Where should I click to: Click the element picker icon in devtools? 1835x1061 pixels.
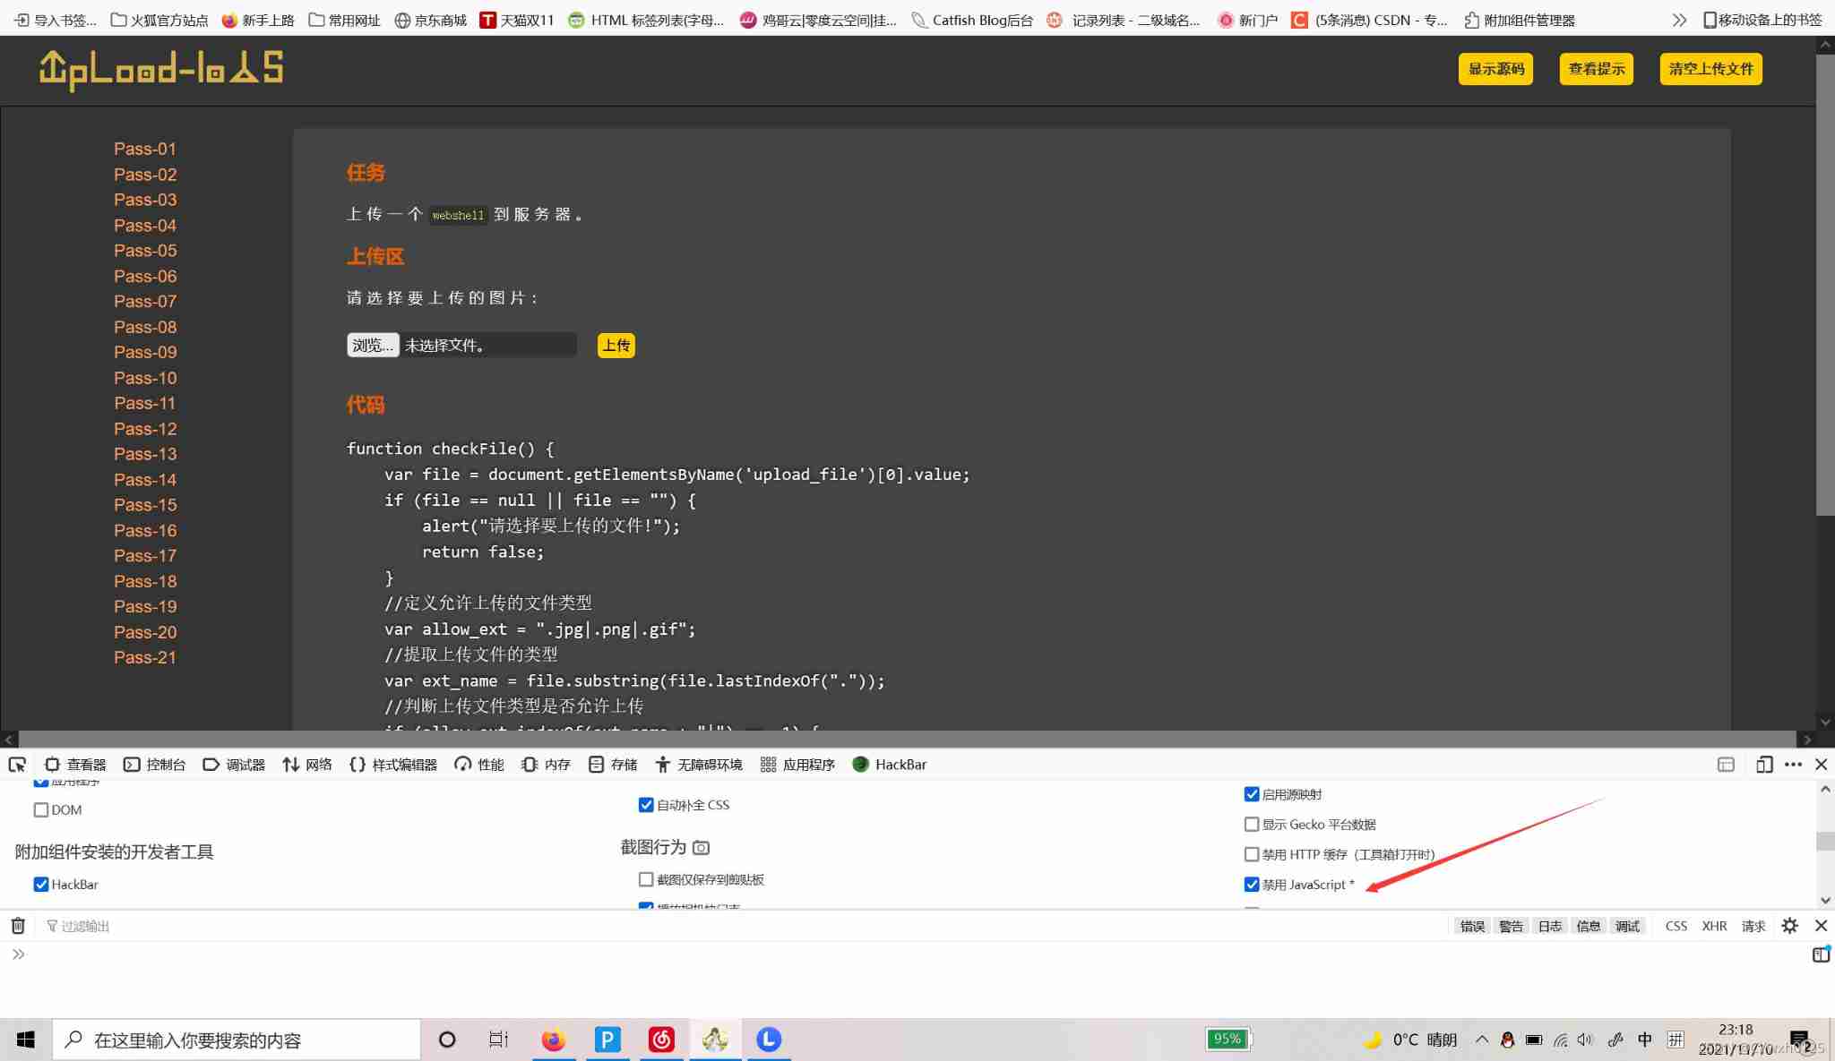click(17, 765)
